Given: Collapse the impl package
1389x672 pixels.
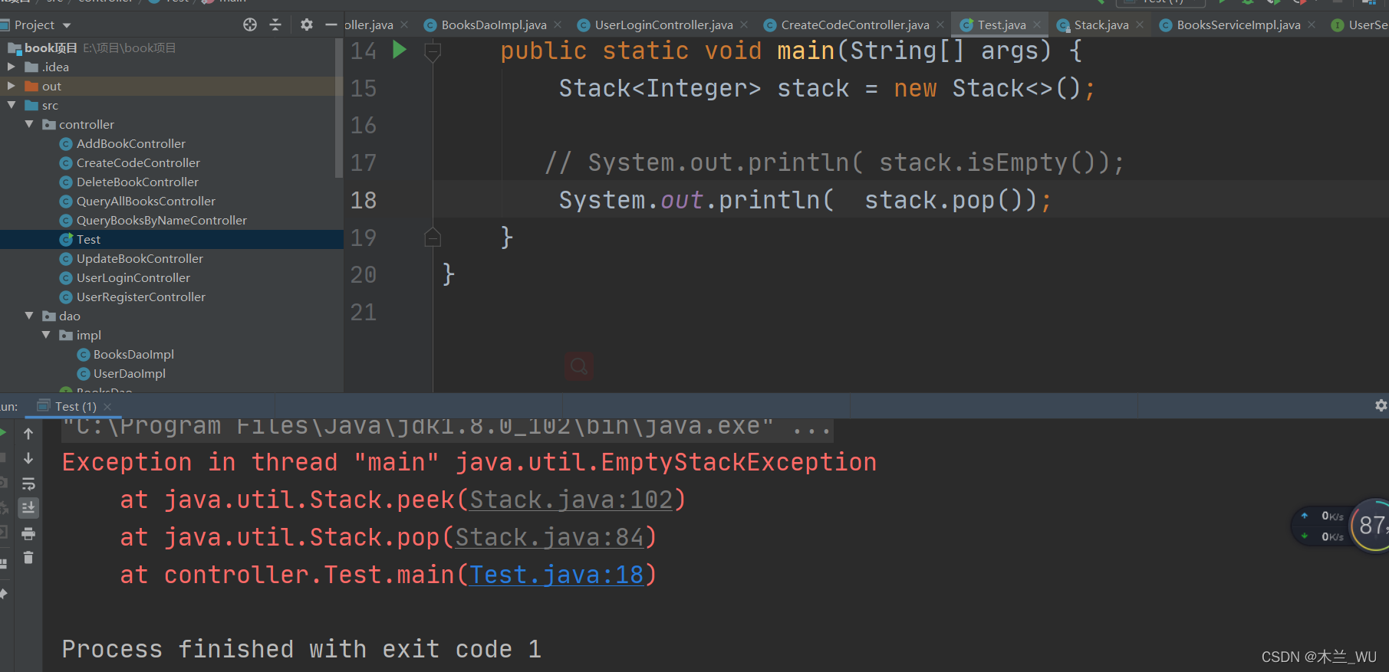Looking at the screenshot, I should point(46,335).
